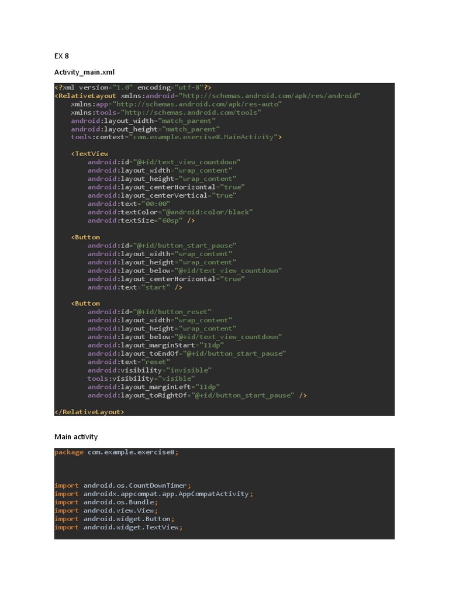Click the android:text "00:00" line
The height and width of the screenshot is (599, 449).
129,204
